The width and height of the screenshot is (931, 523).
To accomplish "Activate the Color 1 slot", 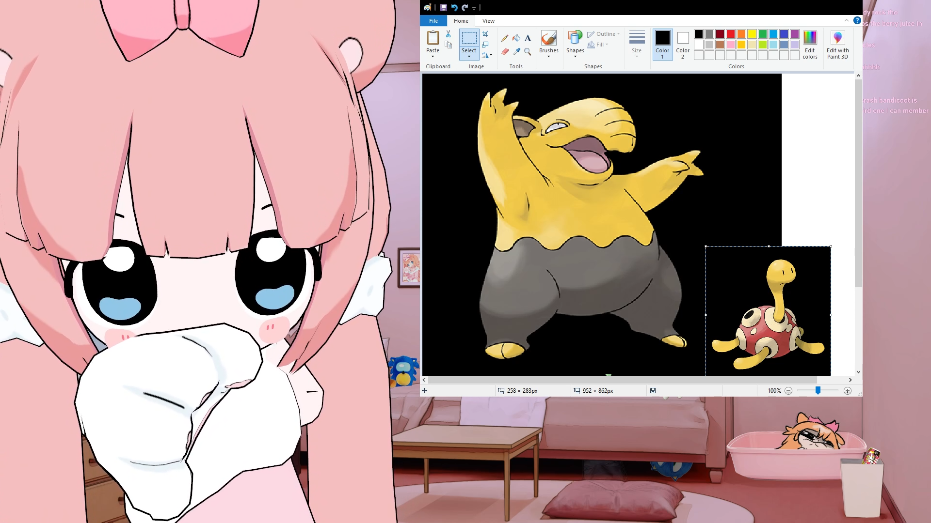I will (662, 44).
